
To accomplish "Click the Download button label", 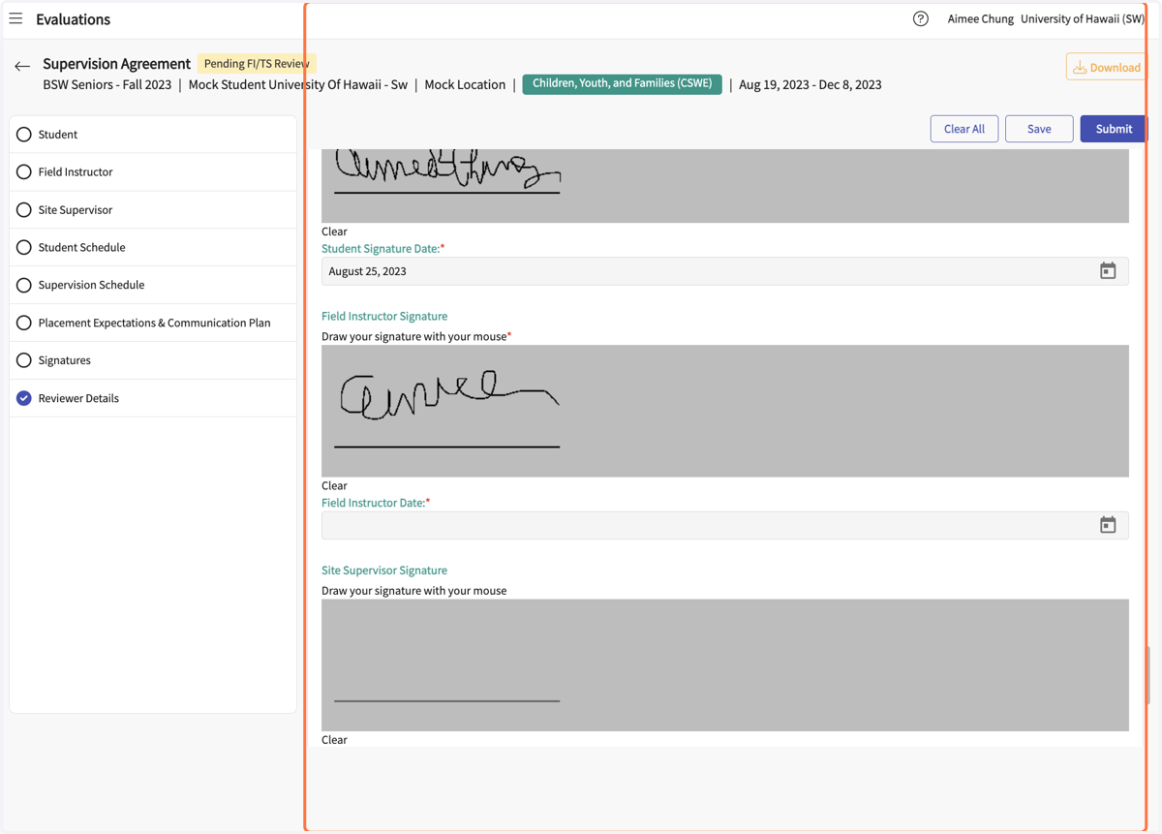I will (1115, 68).
